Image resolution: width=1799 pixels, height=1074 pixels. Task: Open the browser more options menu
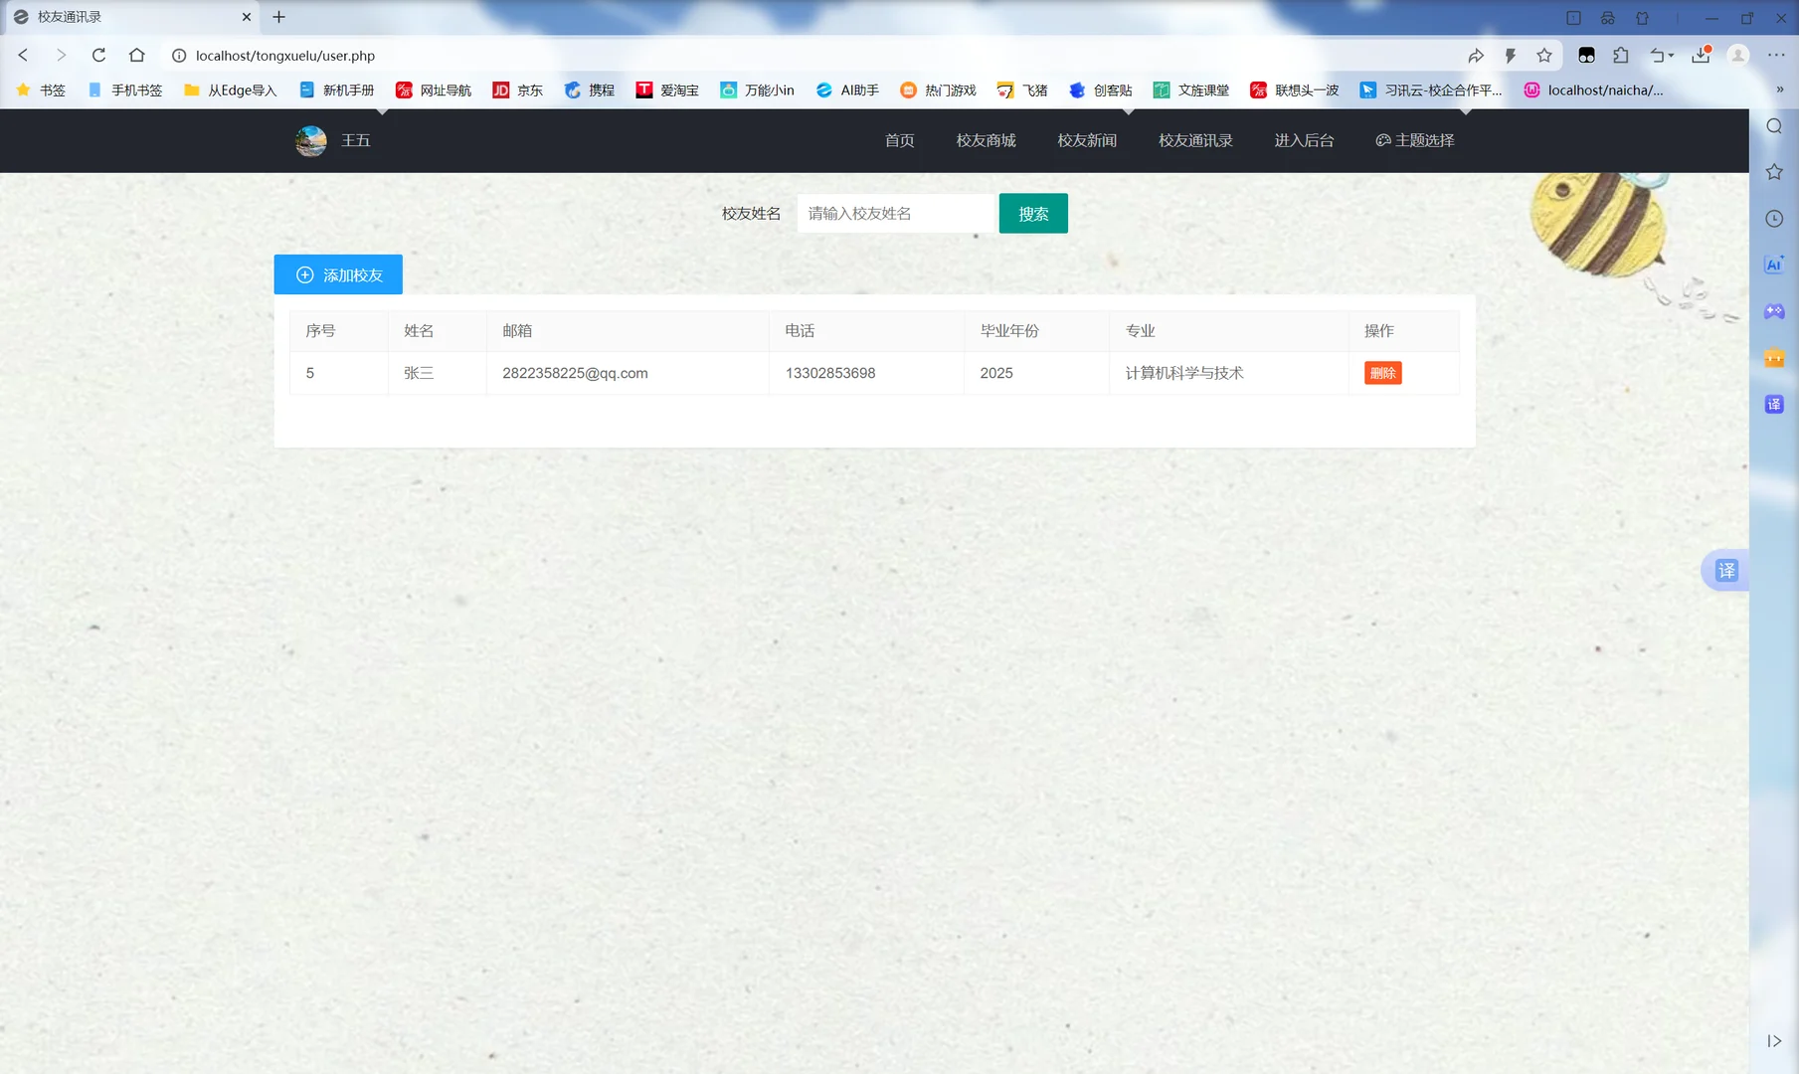tap(1776, 55)
